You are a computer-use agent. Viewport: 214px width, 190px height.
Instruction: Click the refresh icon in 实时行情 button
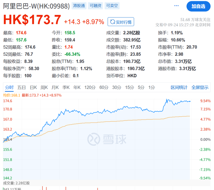tap(112, 22)
